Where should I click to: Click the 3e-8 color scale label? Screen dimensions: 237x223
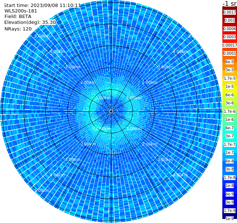tap(230, 169)
